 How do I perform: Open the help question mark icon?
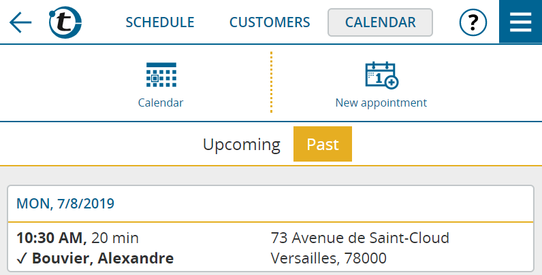[473, 22]
